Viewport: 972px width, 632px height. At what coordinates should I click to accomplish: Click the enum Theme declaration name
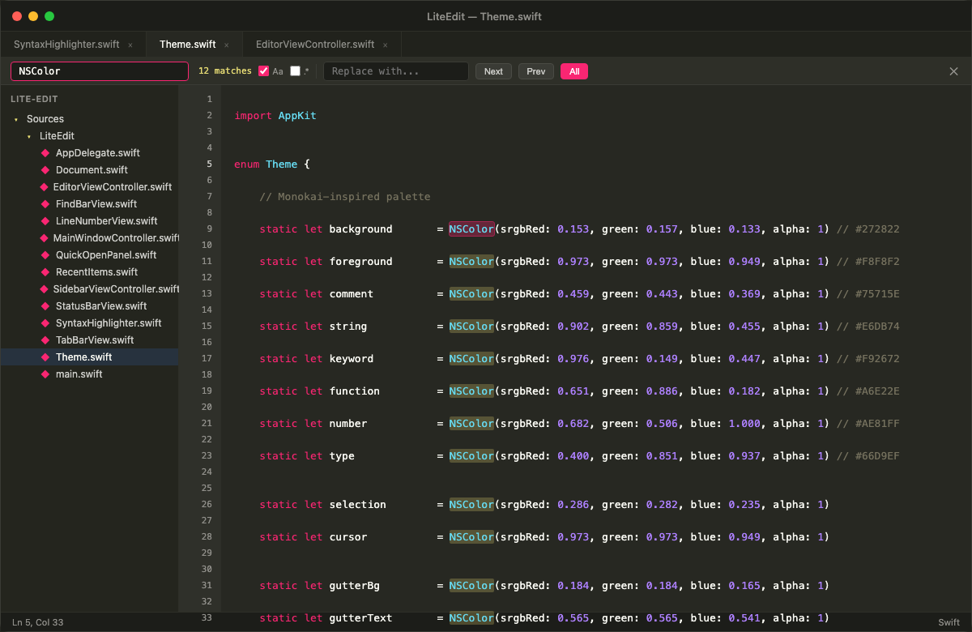coord(282,164)
